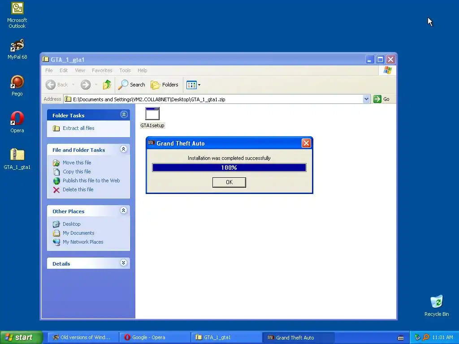
Task: Open the MyPal 68 desktop shortcut
Action: [17, 49]
